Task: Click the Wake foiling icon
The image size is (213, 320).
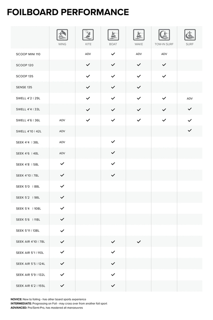Action: tap(138, 35)
